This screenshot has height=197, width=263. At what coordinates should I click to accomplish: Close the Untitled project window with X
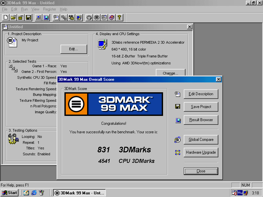(x=190, y=27)
